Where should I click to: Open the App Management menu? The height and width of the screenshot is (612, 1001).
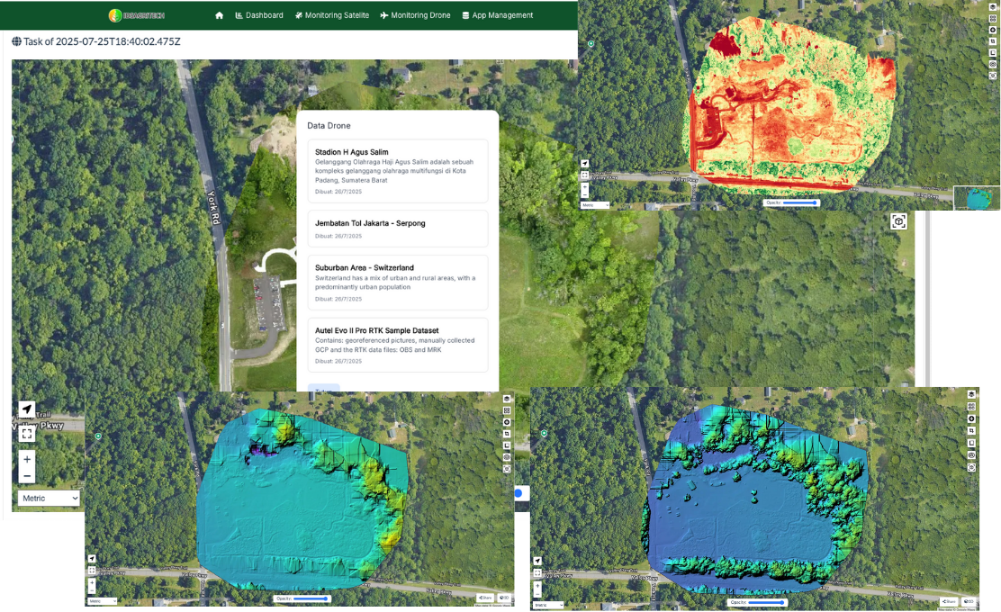[497, 15]
